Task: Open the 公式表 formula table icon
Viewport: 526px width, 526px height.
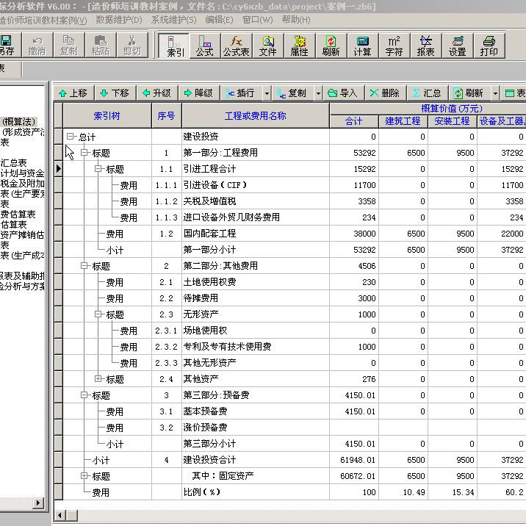Action: coord(236,46)
